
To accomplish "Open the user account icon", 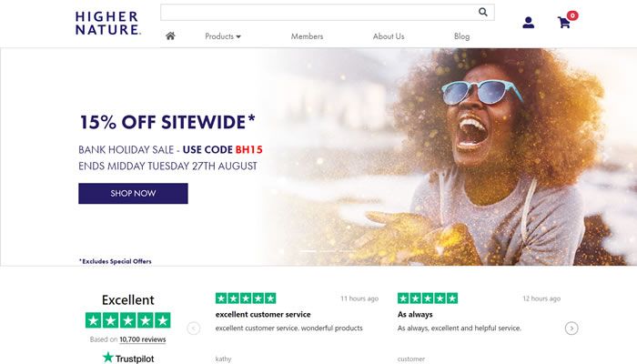I will click(529, 23).
